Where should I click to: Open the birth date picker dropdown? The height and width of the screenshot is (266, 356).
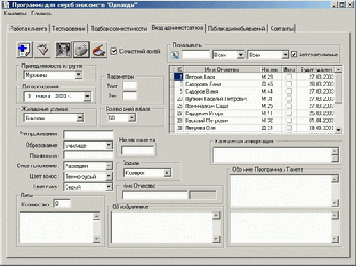(x=87, y=97)
